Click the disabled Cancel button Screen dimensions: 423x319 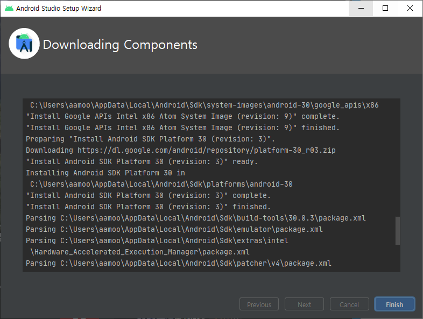click(349, 304)
